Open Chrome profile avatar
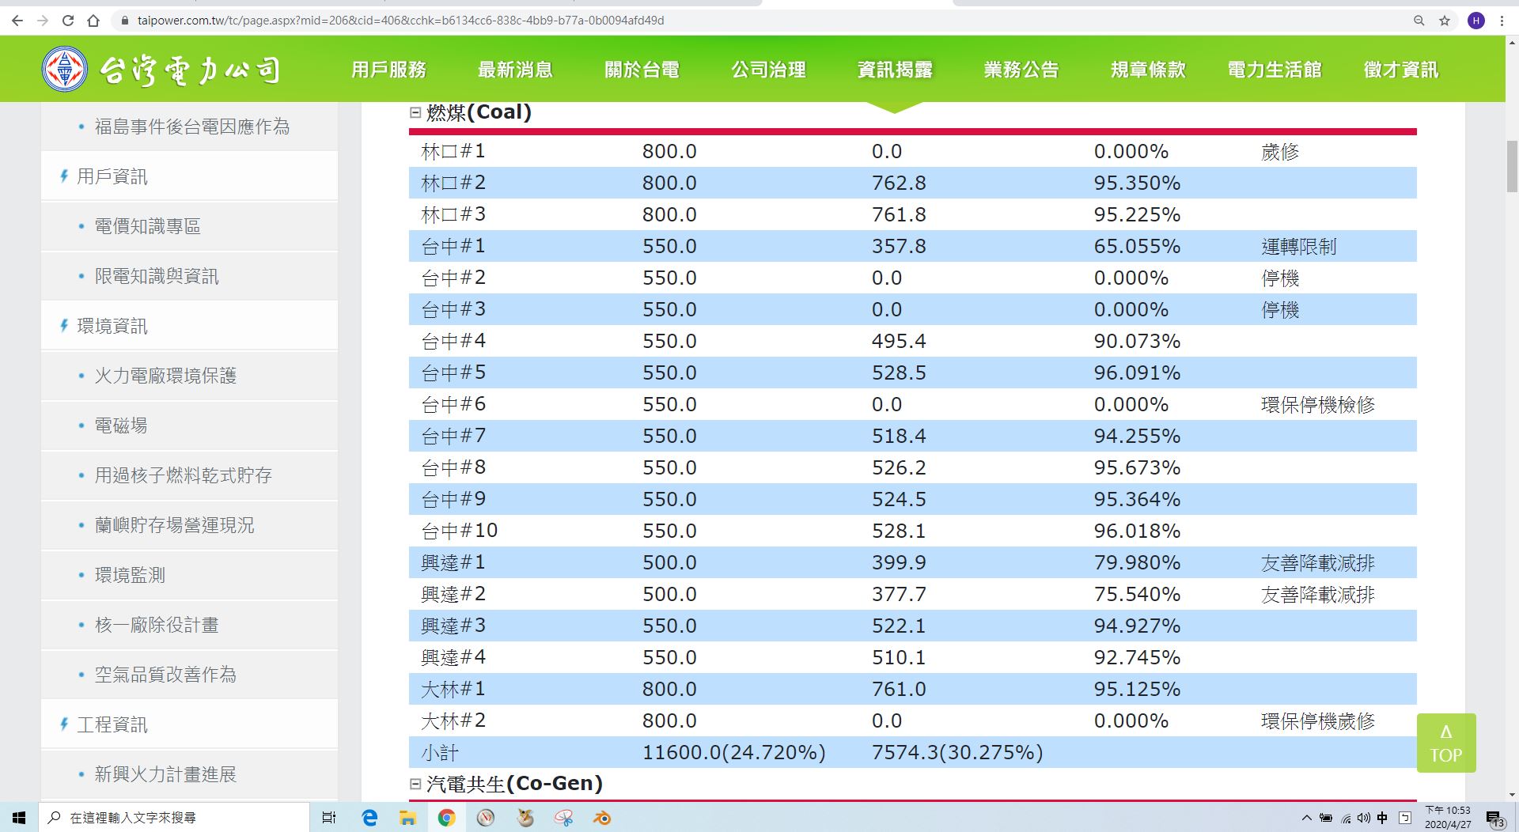 tap(1476, 21)
